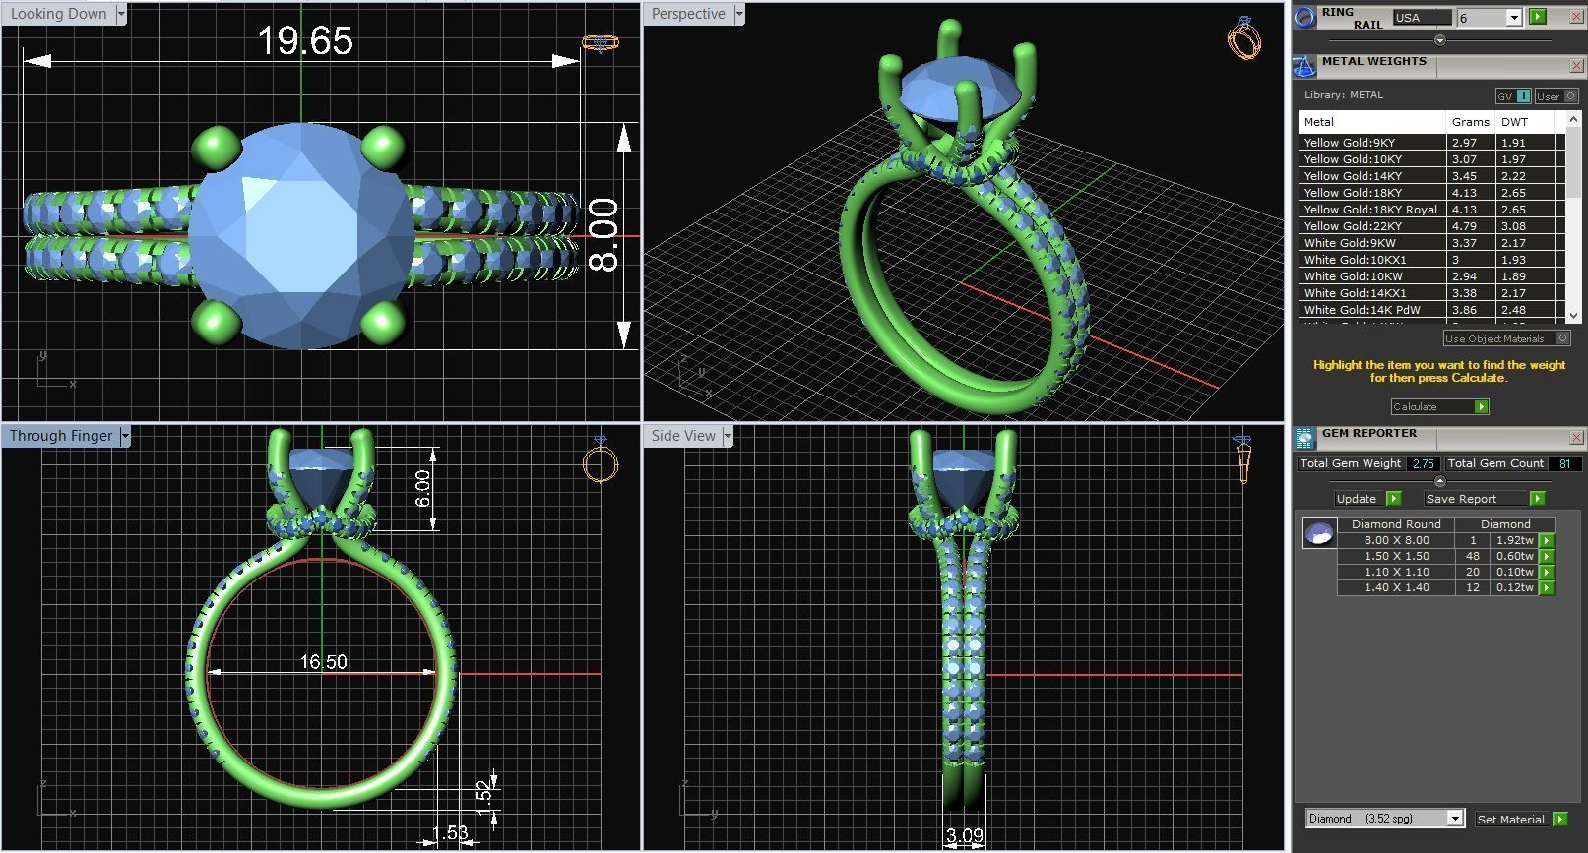Click the 0.60tw carat weight cell
This screenshot has width=1588, height=853.
point(1515,556)
